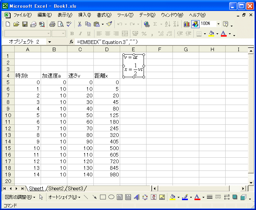Open the 表示(V) menu

coord(65,15)
